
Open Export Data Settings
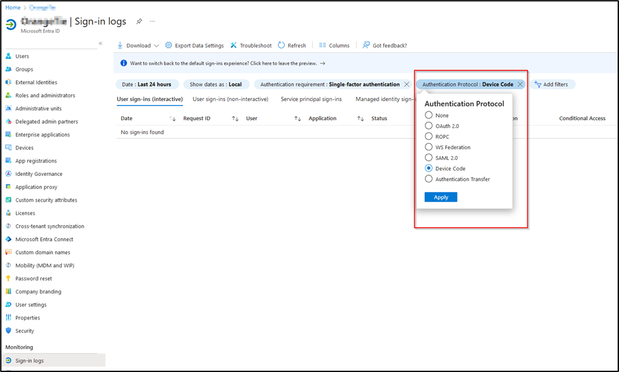tap(194, 45)
